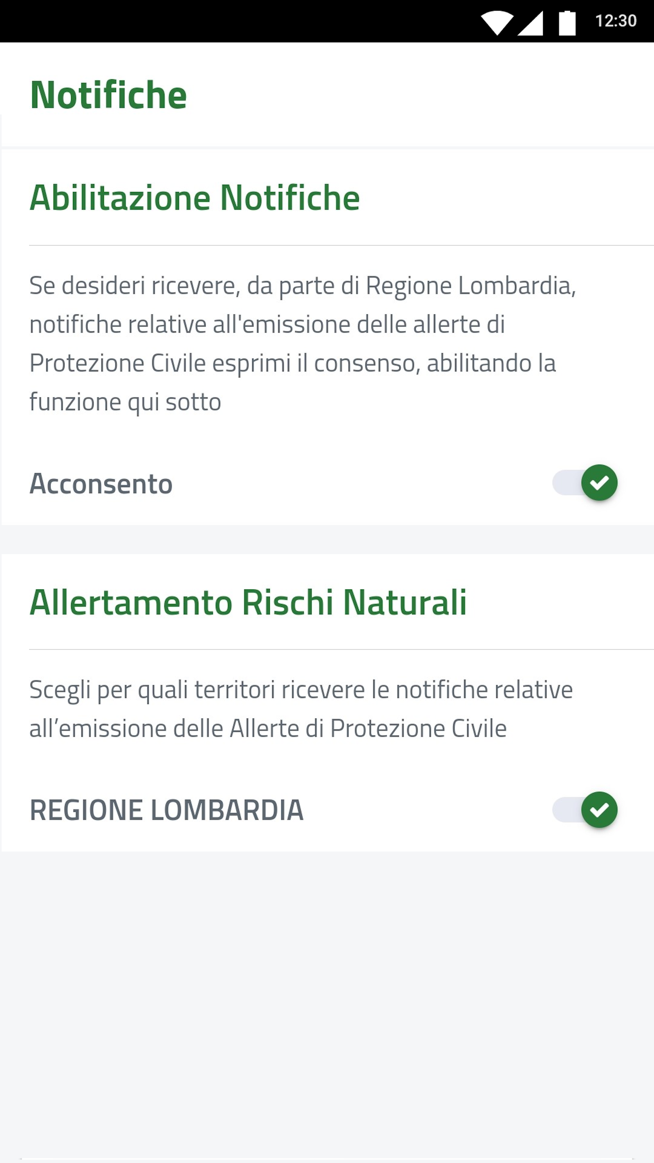Tap the divider line under Abilitazione Notifiche heading

click(x=341, y=245)
